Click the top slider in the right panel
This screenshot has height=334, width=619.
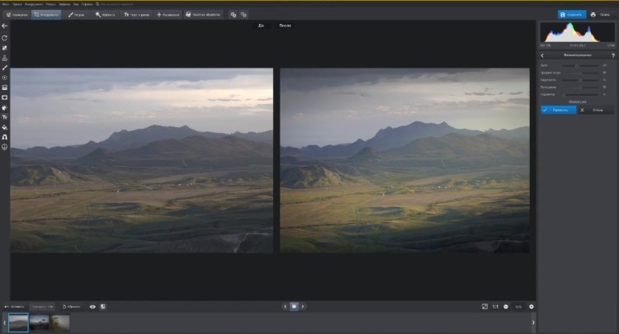pyautogui.click(x=577, y=64)
